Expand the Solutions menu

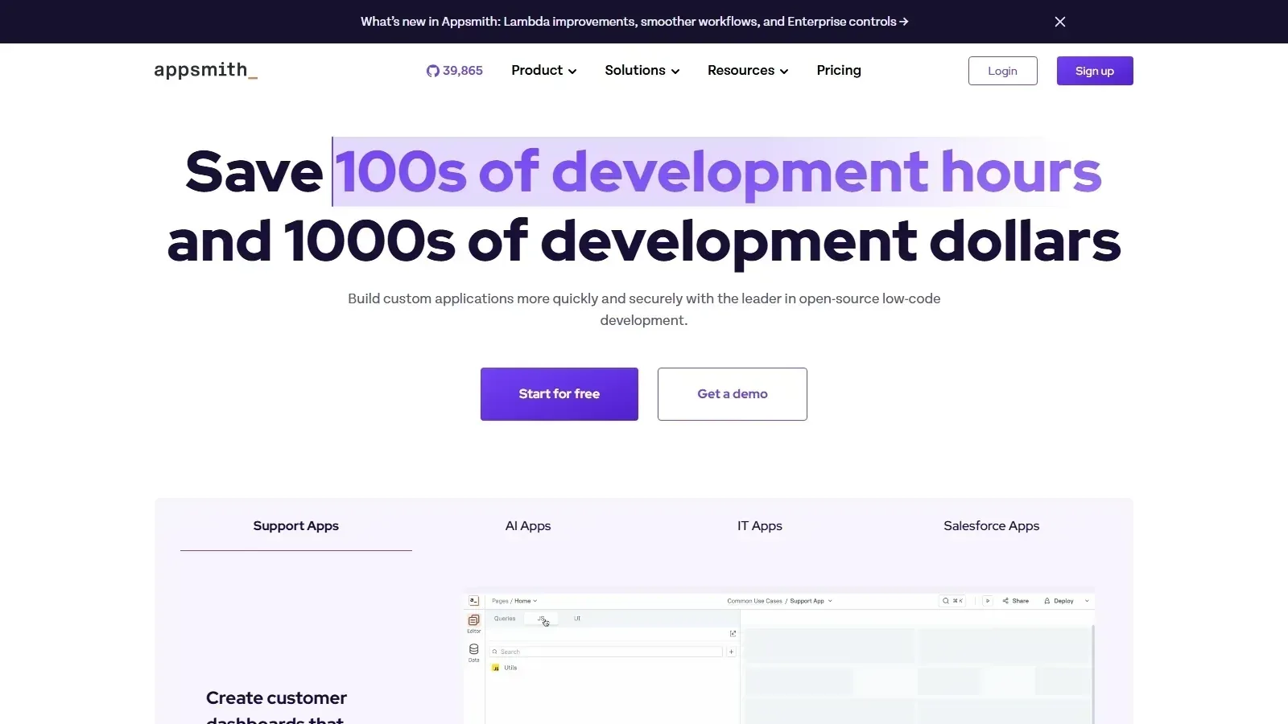[642, 71]
